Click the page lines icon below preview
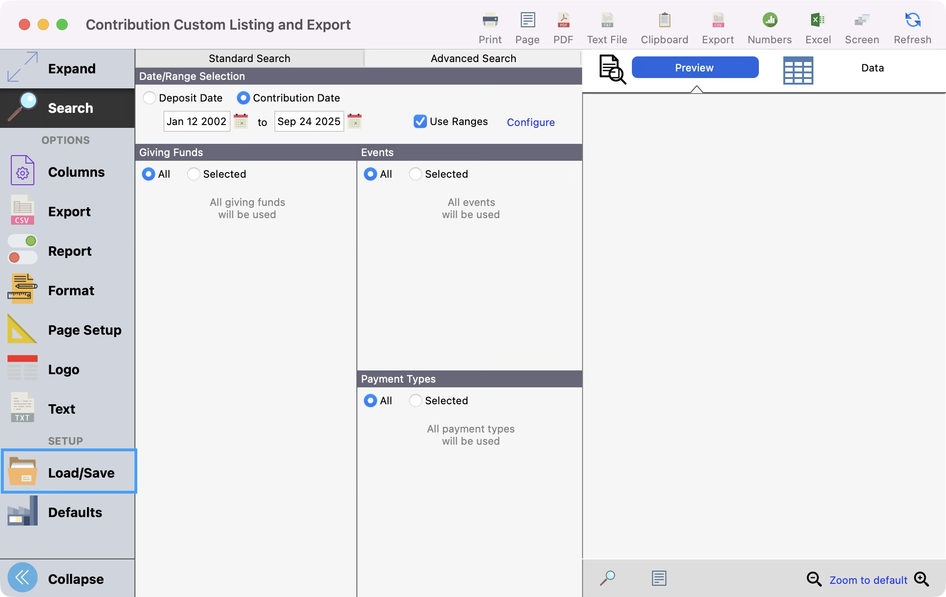Image resolution: width=946 pixels, height=597 pixels. 659,578
